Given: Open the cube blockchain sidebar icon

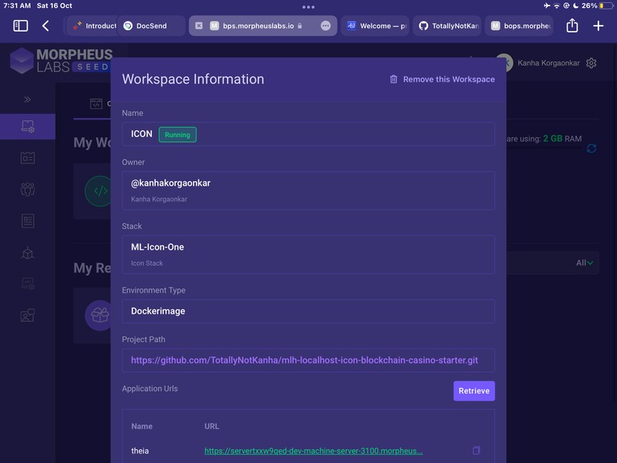Looking at the screenshot, I should (27, 253).
